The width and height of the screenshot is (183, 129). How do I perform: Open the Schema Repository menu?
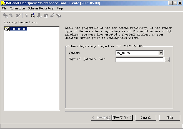click(x=41, y=8)
